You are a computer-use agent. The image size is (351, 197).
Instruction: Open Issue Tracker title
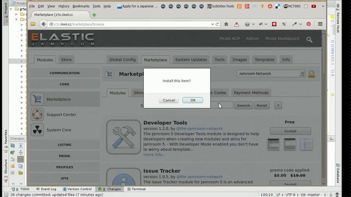click(162, 171)
